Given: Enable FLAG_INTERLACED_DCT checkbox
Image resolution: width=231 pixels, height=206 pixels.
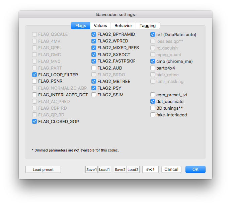Looking at the screenshot, I should [x=34, y=95].
